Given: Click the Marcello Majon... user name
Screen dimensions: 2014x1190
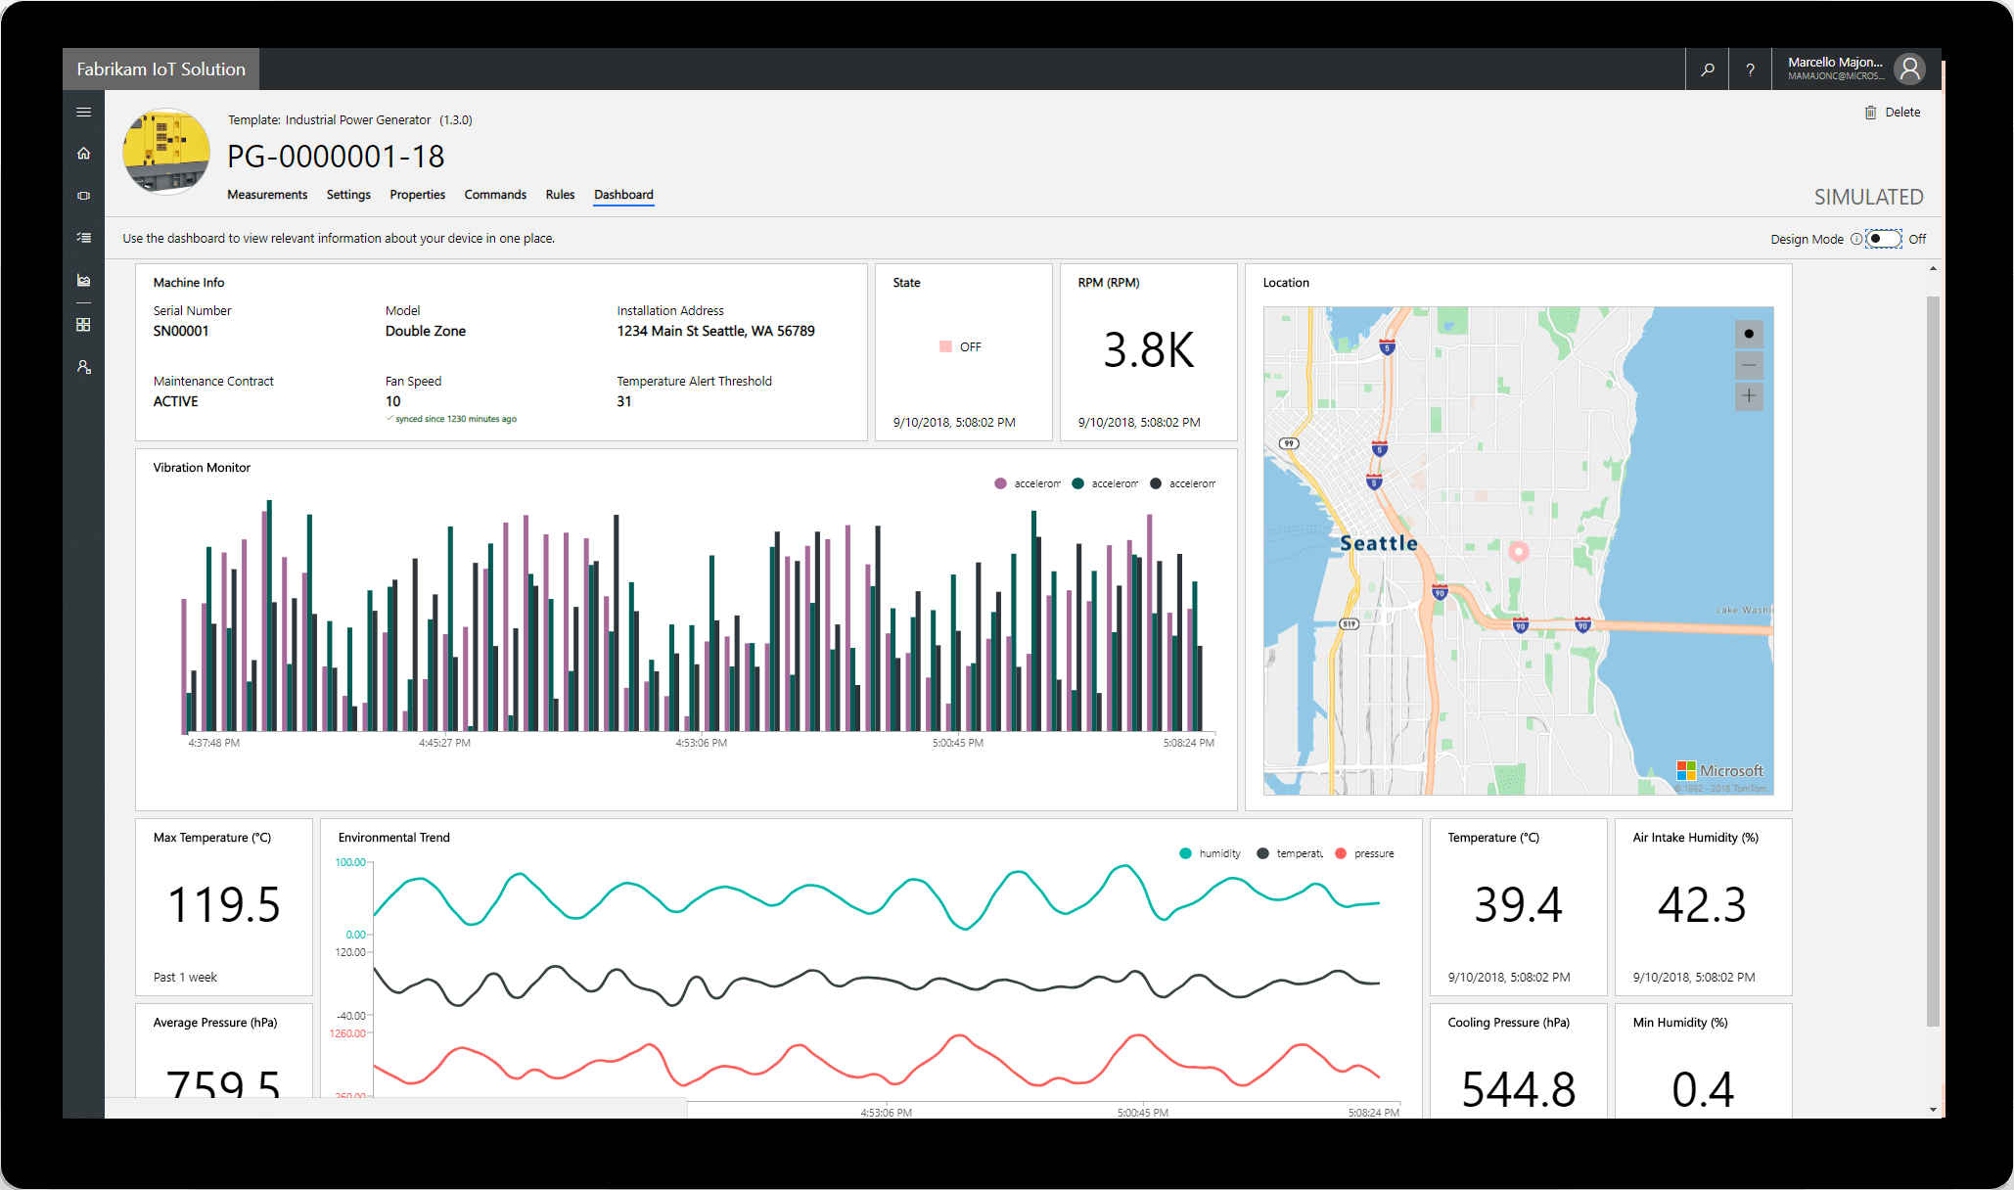Looking at the screenshot, I should 1835,62.
